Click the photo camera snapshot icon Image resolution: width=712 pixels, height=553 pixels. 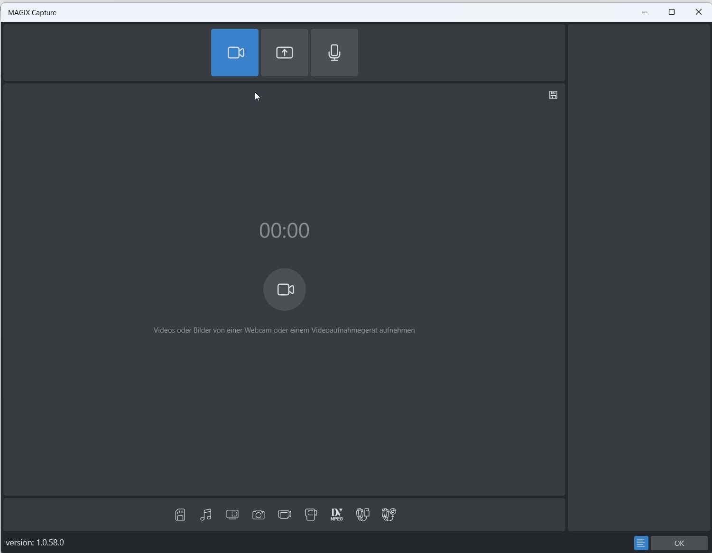pyautogui.click(x=259, y=515)
